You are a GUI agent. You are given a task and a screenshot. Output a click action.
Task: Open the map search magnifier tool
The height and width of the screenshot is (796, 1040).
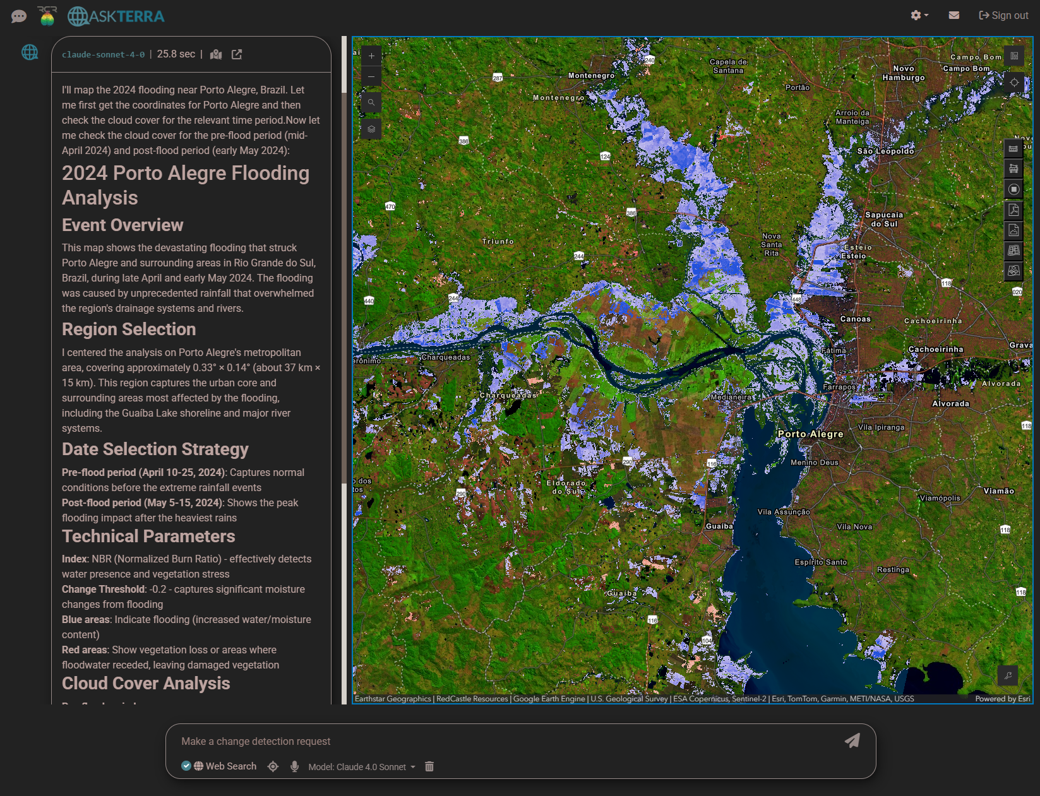(x=371, y=102)
